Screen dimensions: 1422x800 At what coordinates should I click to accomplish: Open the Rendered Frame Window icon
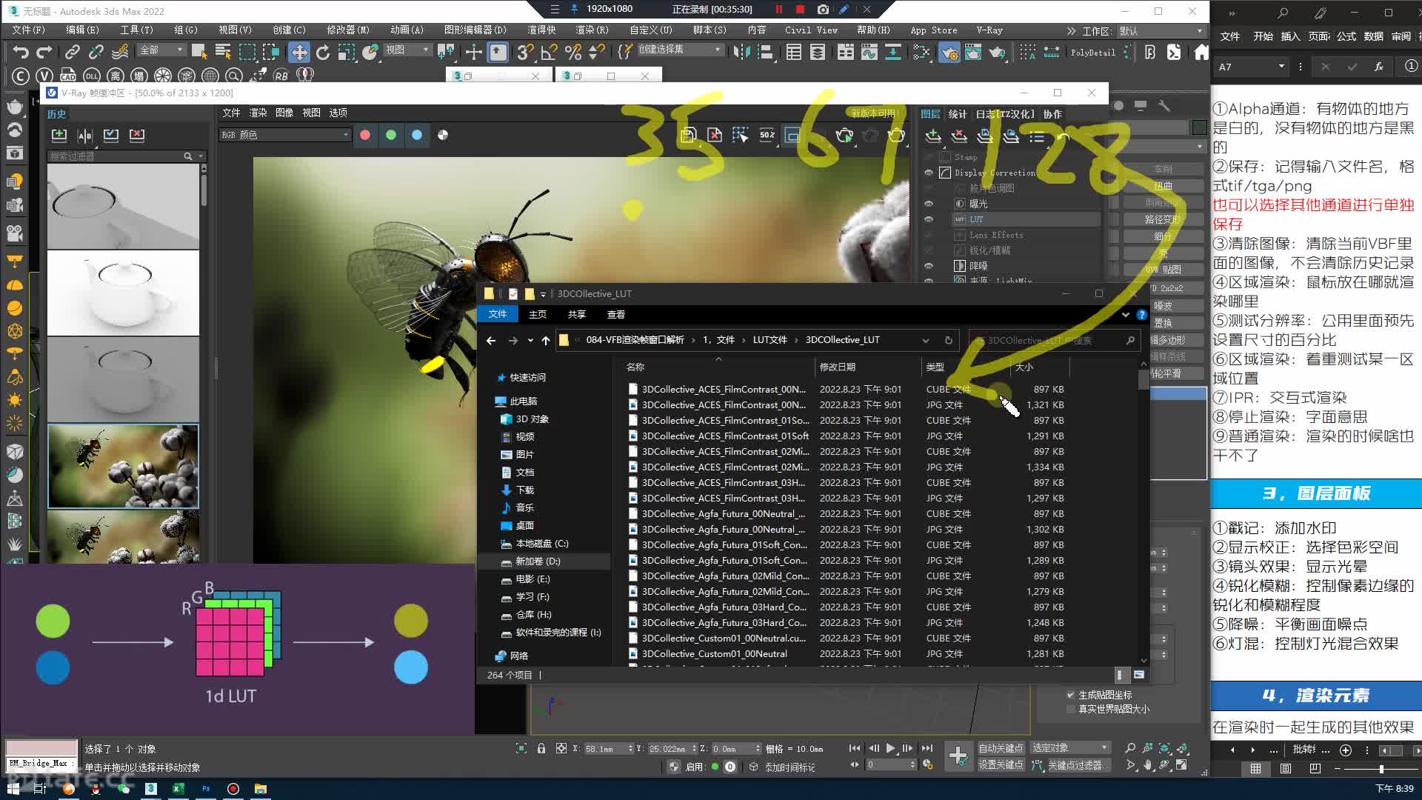[972, 52]
